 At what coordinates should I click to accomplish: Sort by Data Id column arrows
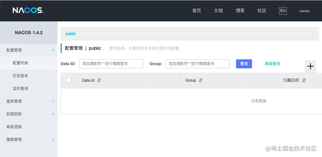coord(99,80)
